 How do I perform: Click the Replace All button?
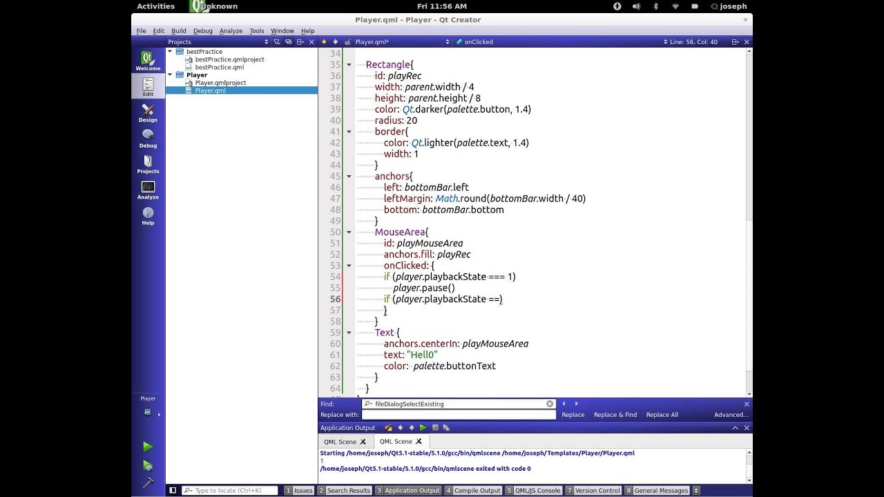[662, 415]
